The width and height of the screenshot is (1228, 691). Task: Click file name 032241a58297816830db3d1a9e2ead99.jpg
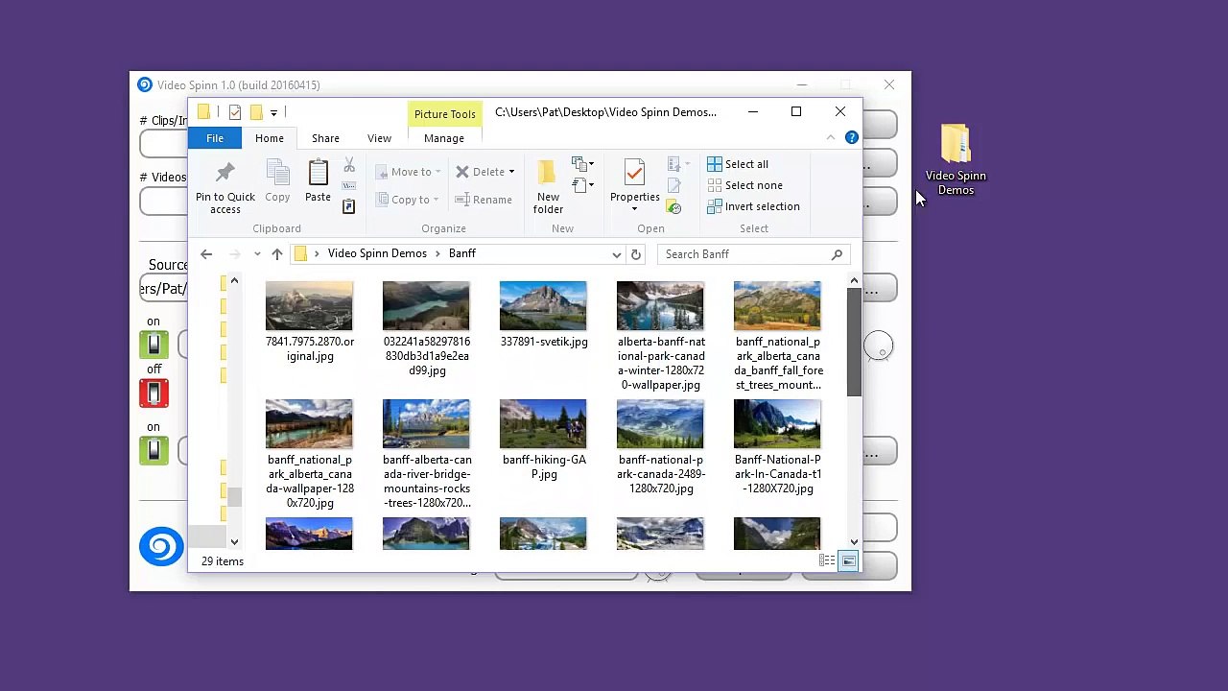(427, 356)
